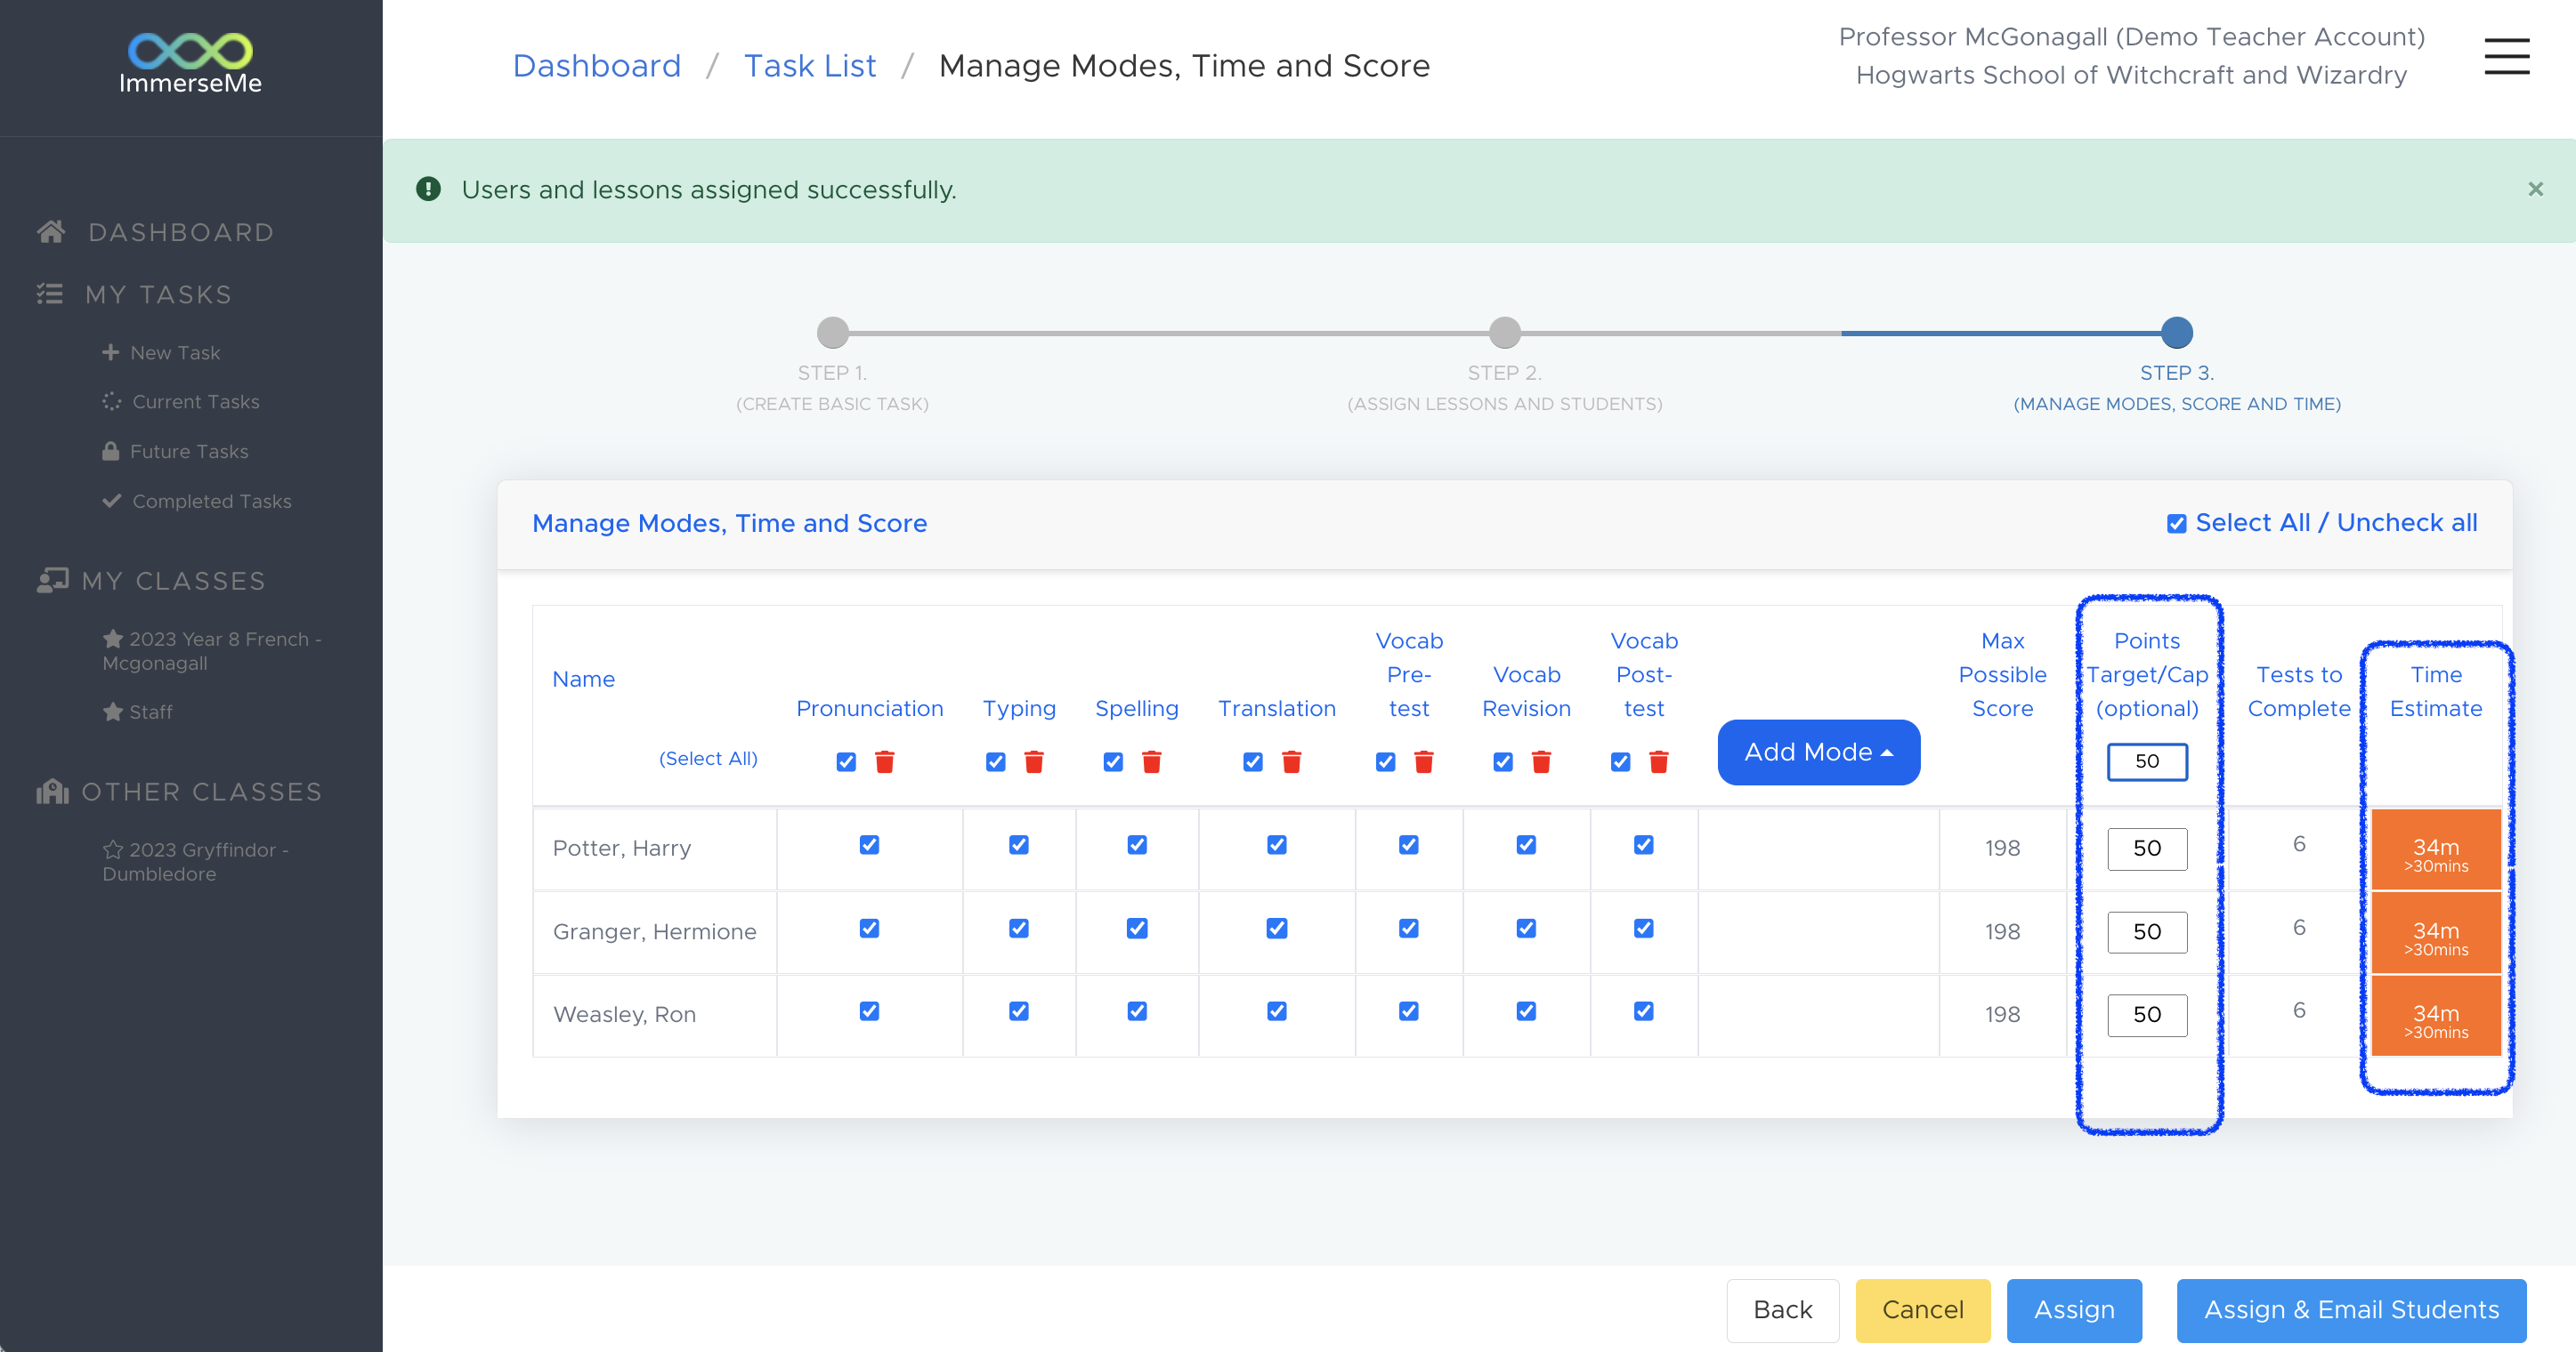
Task: Open the hamburger menu icon
Action: click(x=2506, y=56)
